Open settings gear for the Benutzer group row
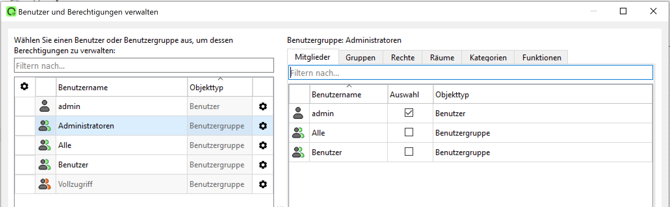Screen dimensions: 670x207 click(263, 165)
